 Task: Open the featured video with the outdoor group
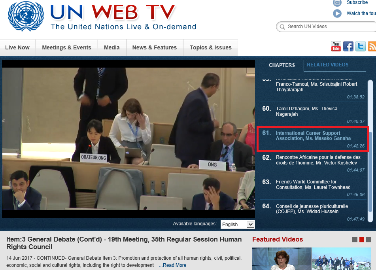click(342, 259)
